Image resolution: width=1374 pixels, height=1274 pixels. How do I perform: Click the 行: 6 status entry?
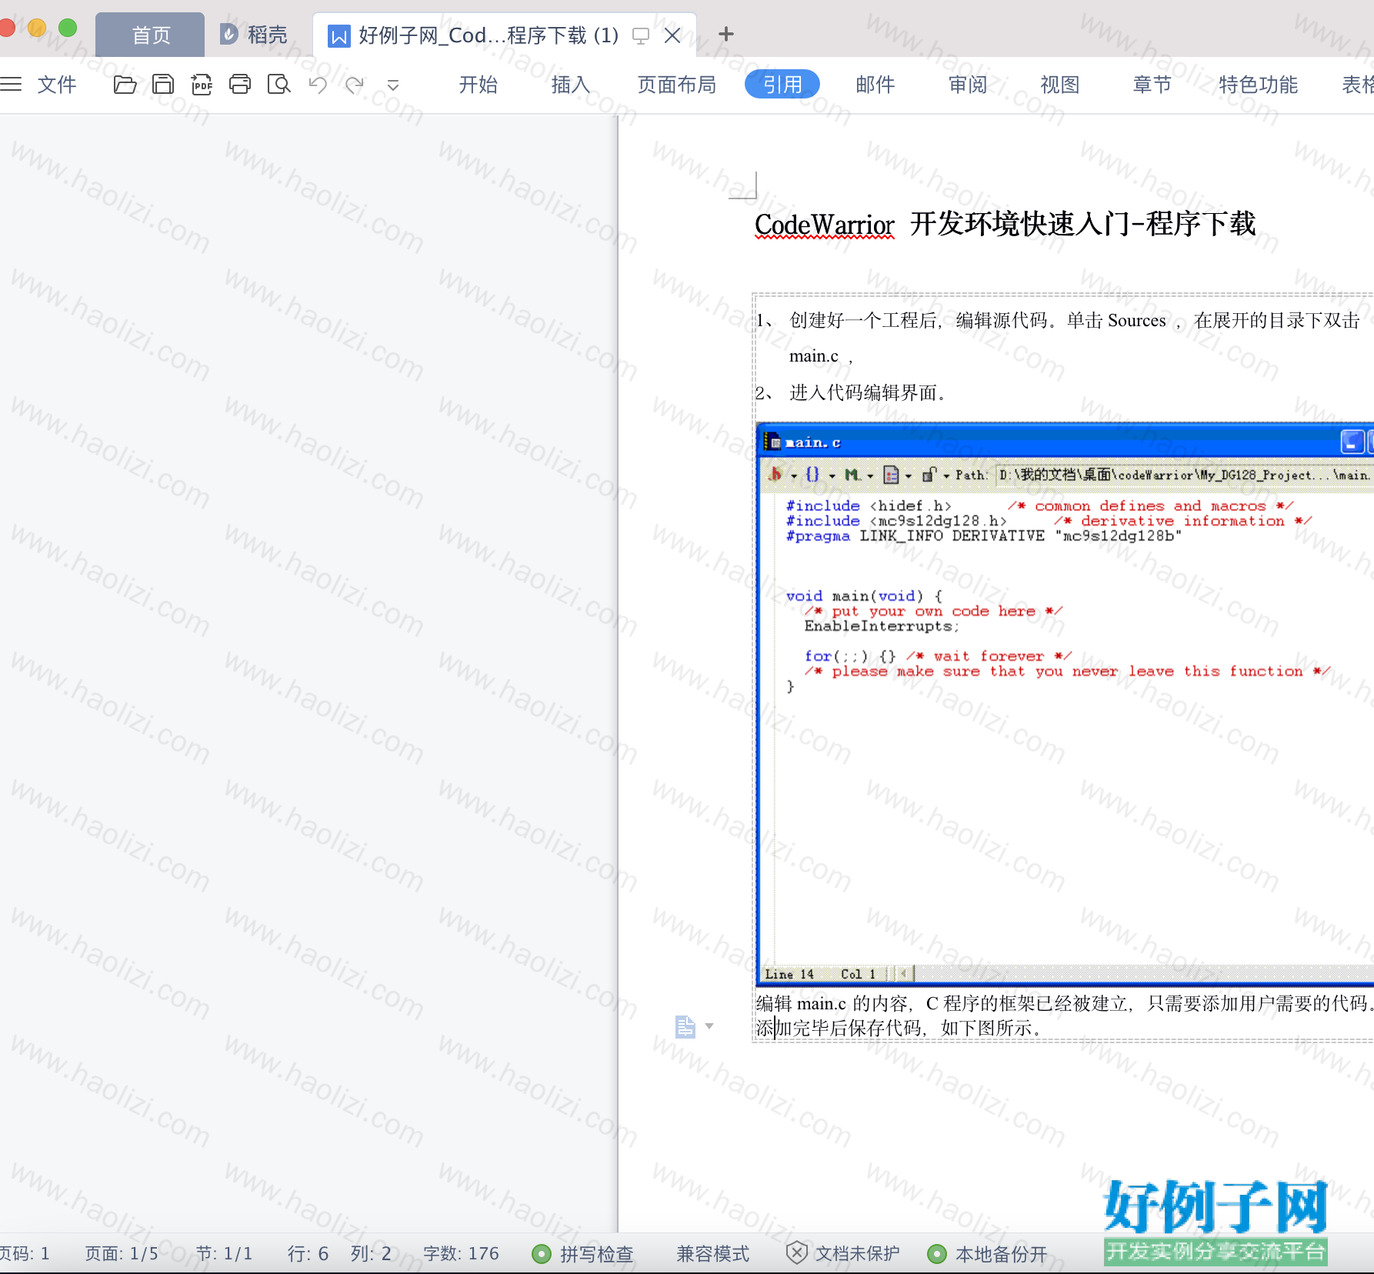coord(308,1254)
